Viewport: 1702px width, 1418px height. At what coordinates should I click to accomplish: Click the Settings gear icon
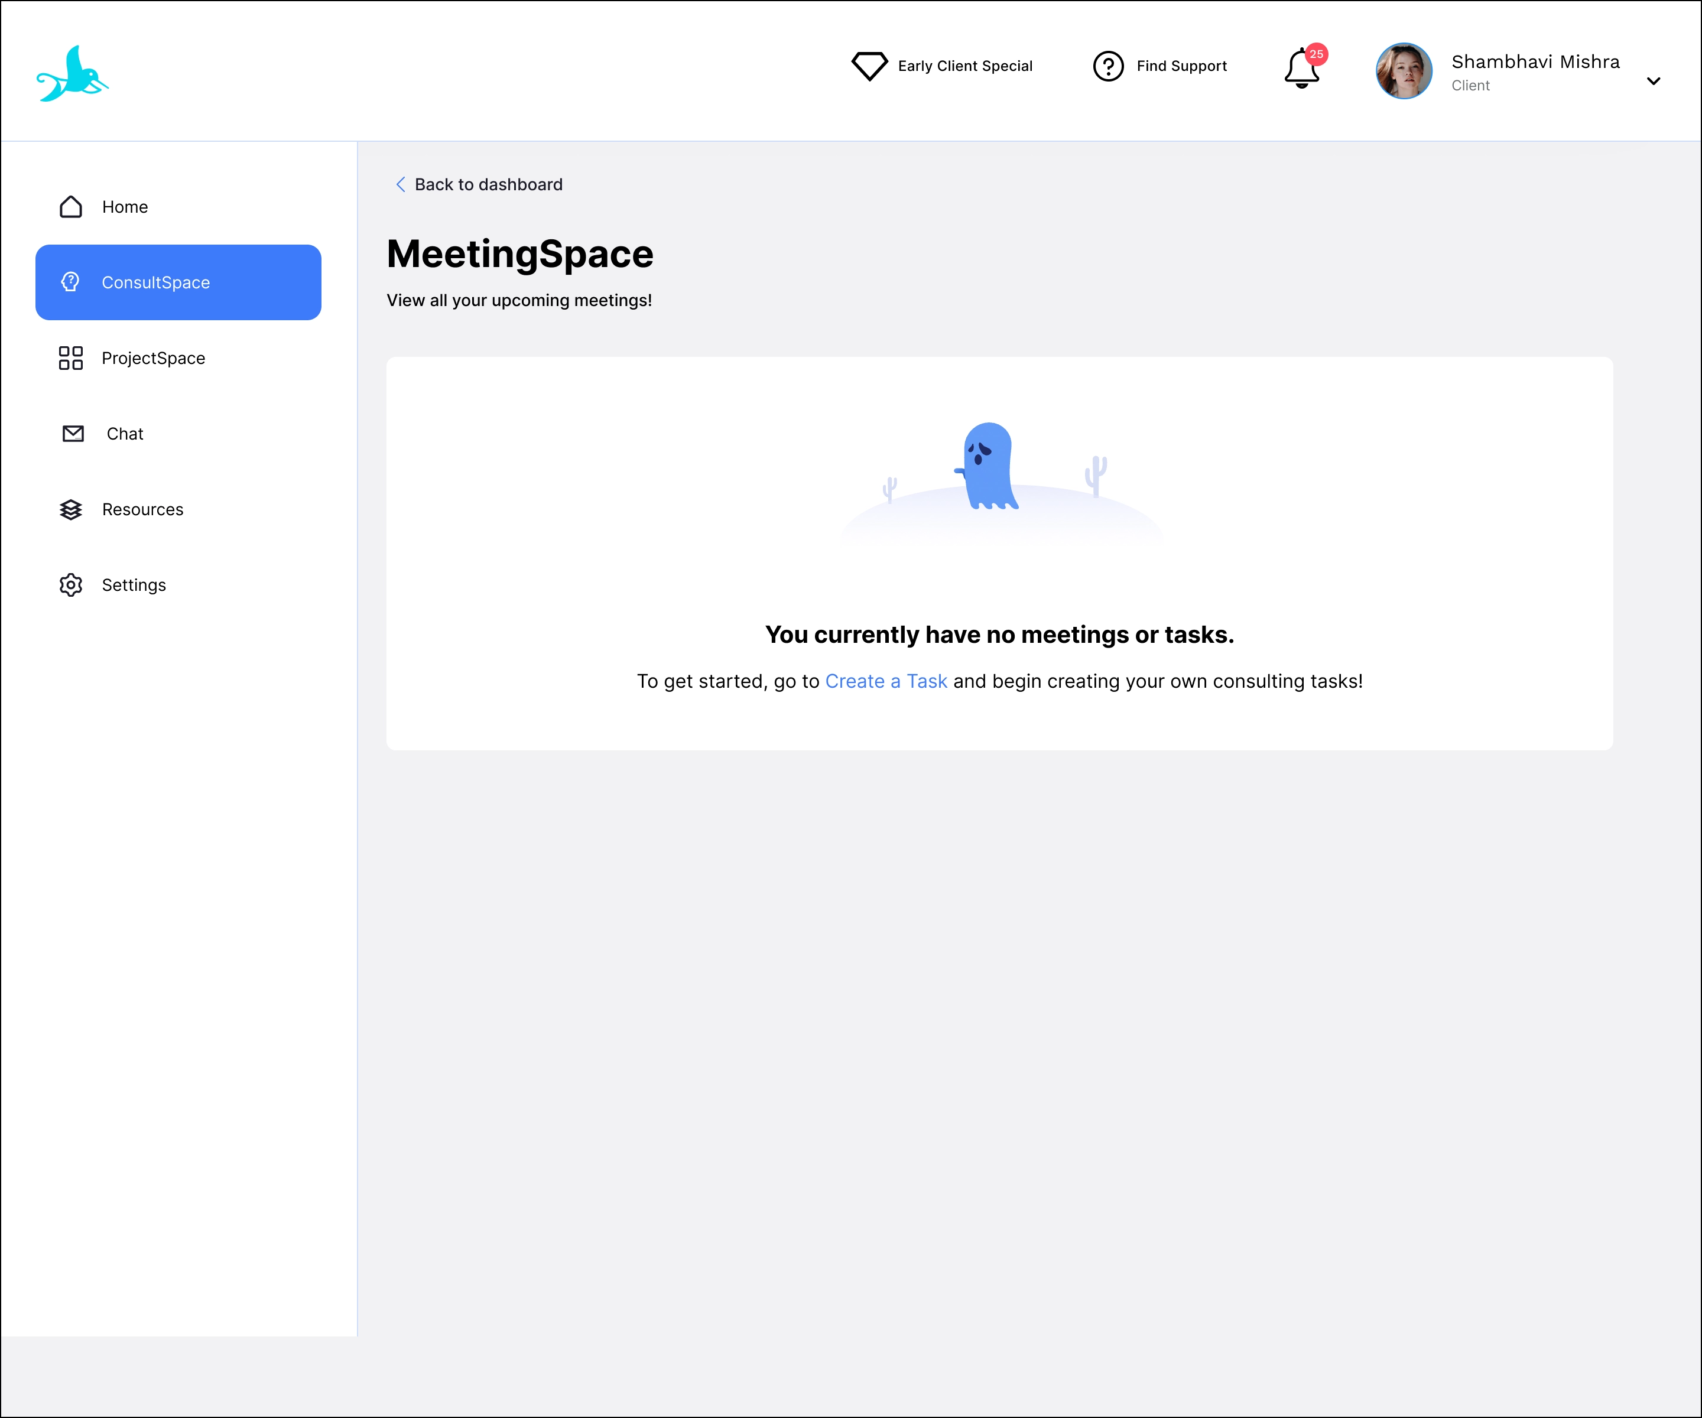72,585
